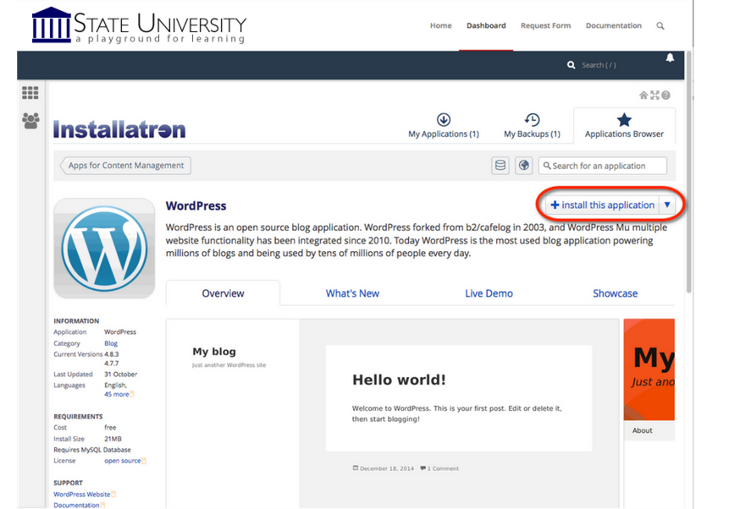Open the open source license link
The image size is (751, 509).
point(123,461)
